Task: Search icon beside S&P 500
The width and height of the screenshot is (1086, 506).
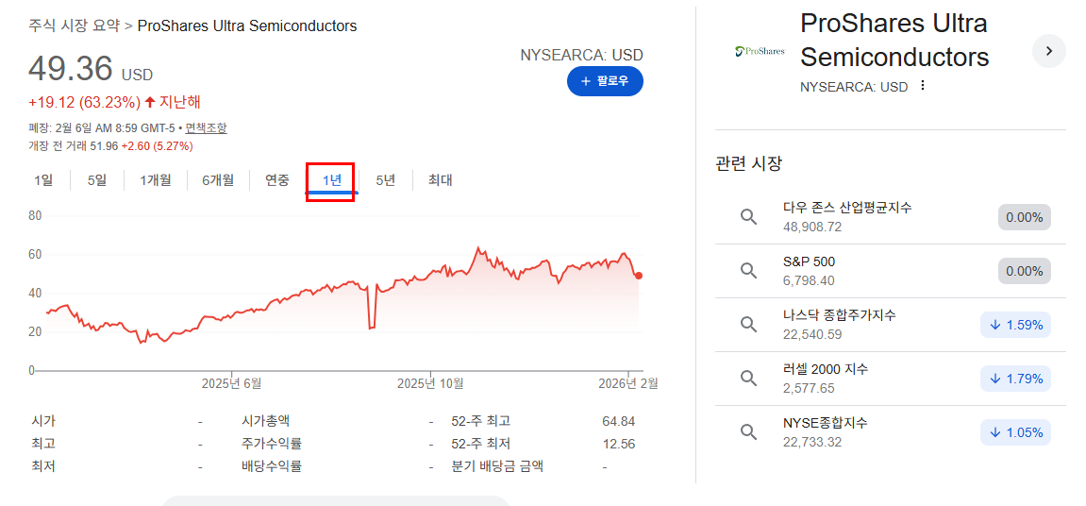Action: click(x=748, y=271)
